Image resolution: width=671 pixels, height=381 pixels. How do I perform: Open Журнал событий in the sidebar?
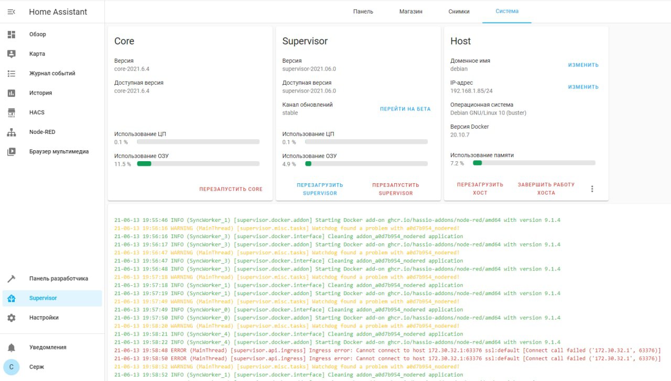coord(52,73)
